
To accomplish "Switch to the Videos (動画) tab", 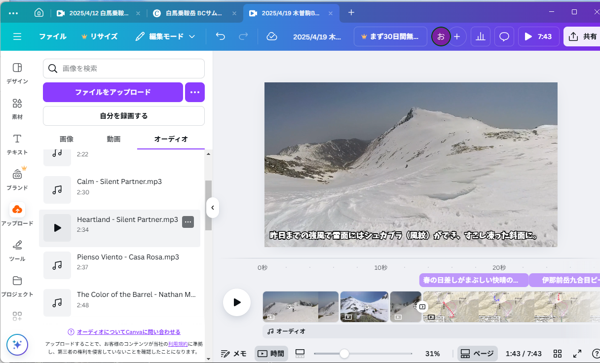I will [x=113, y=139].
